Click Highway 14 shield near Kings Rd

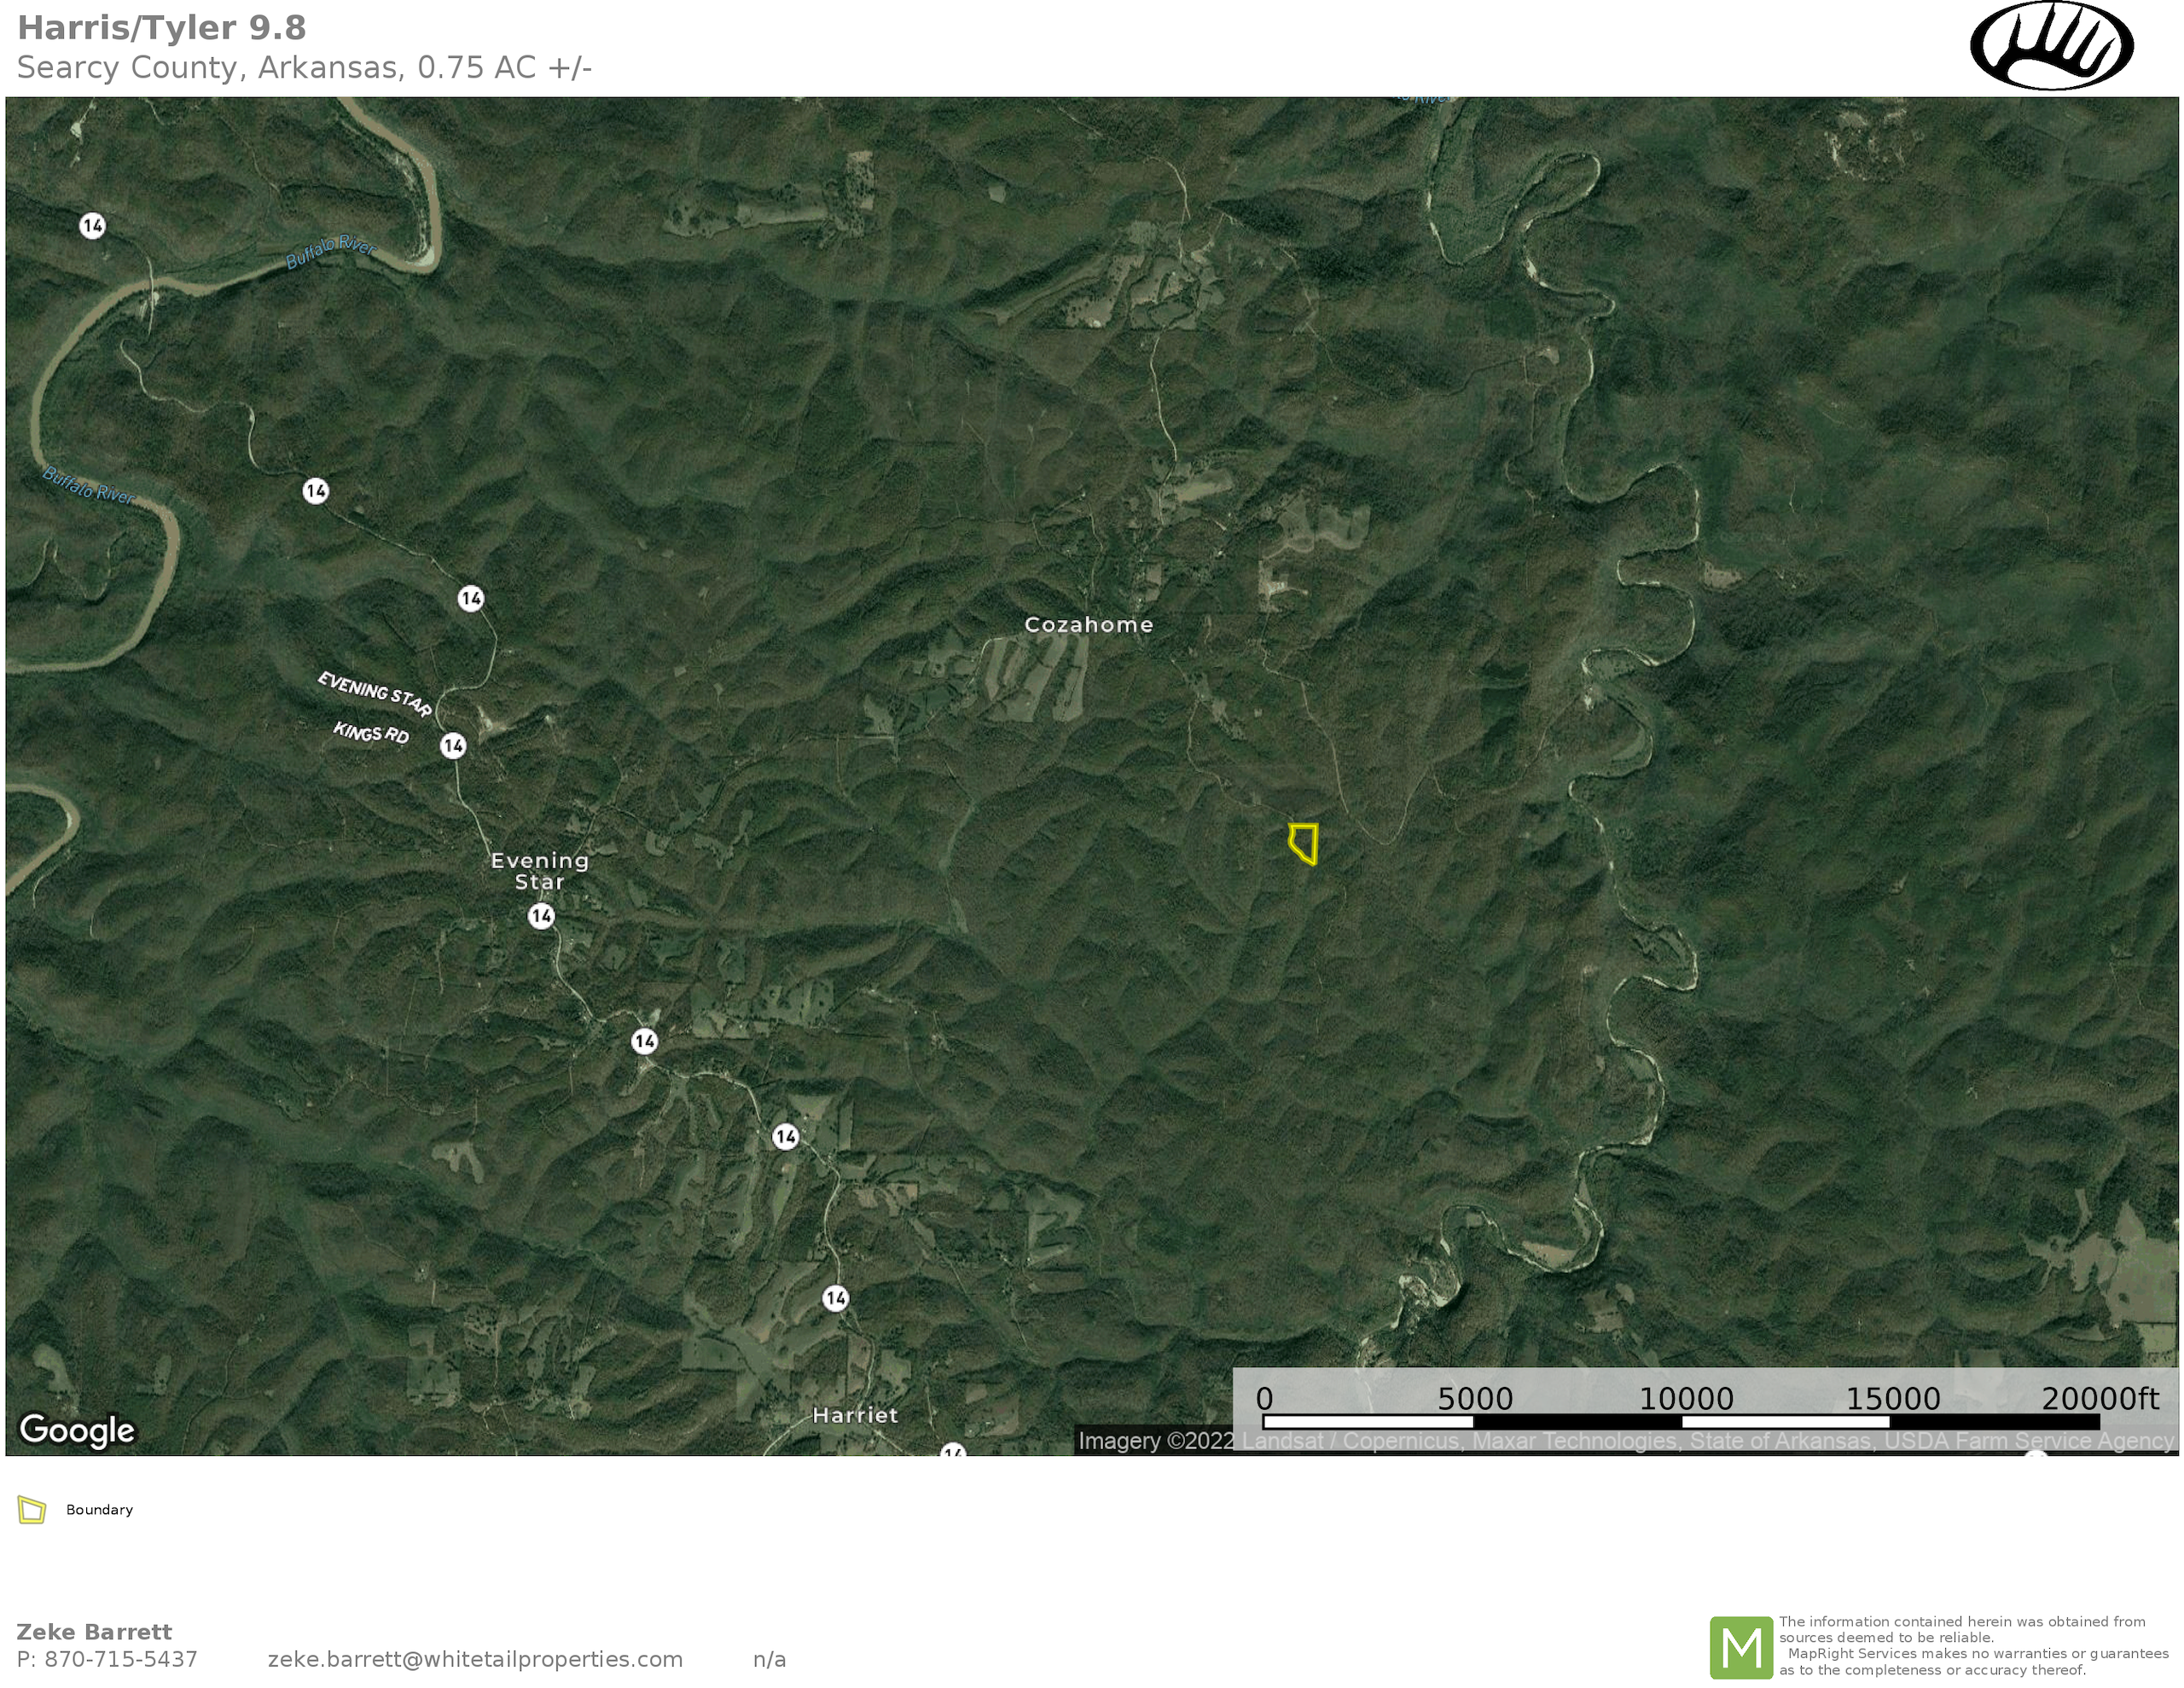click(x=453, y=746)
